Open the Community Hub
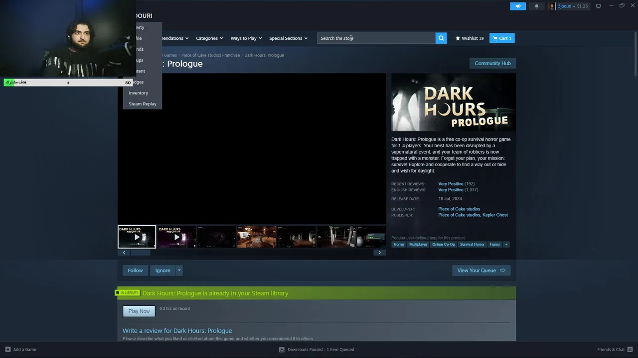Screen dimensions: 638x358 pos(492,63)
